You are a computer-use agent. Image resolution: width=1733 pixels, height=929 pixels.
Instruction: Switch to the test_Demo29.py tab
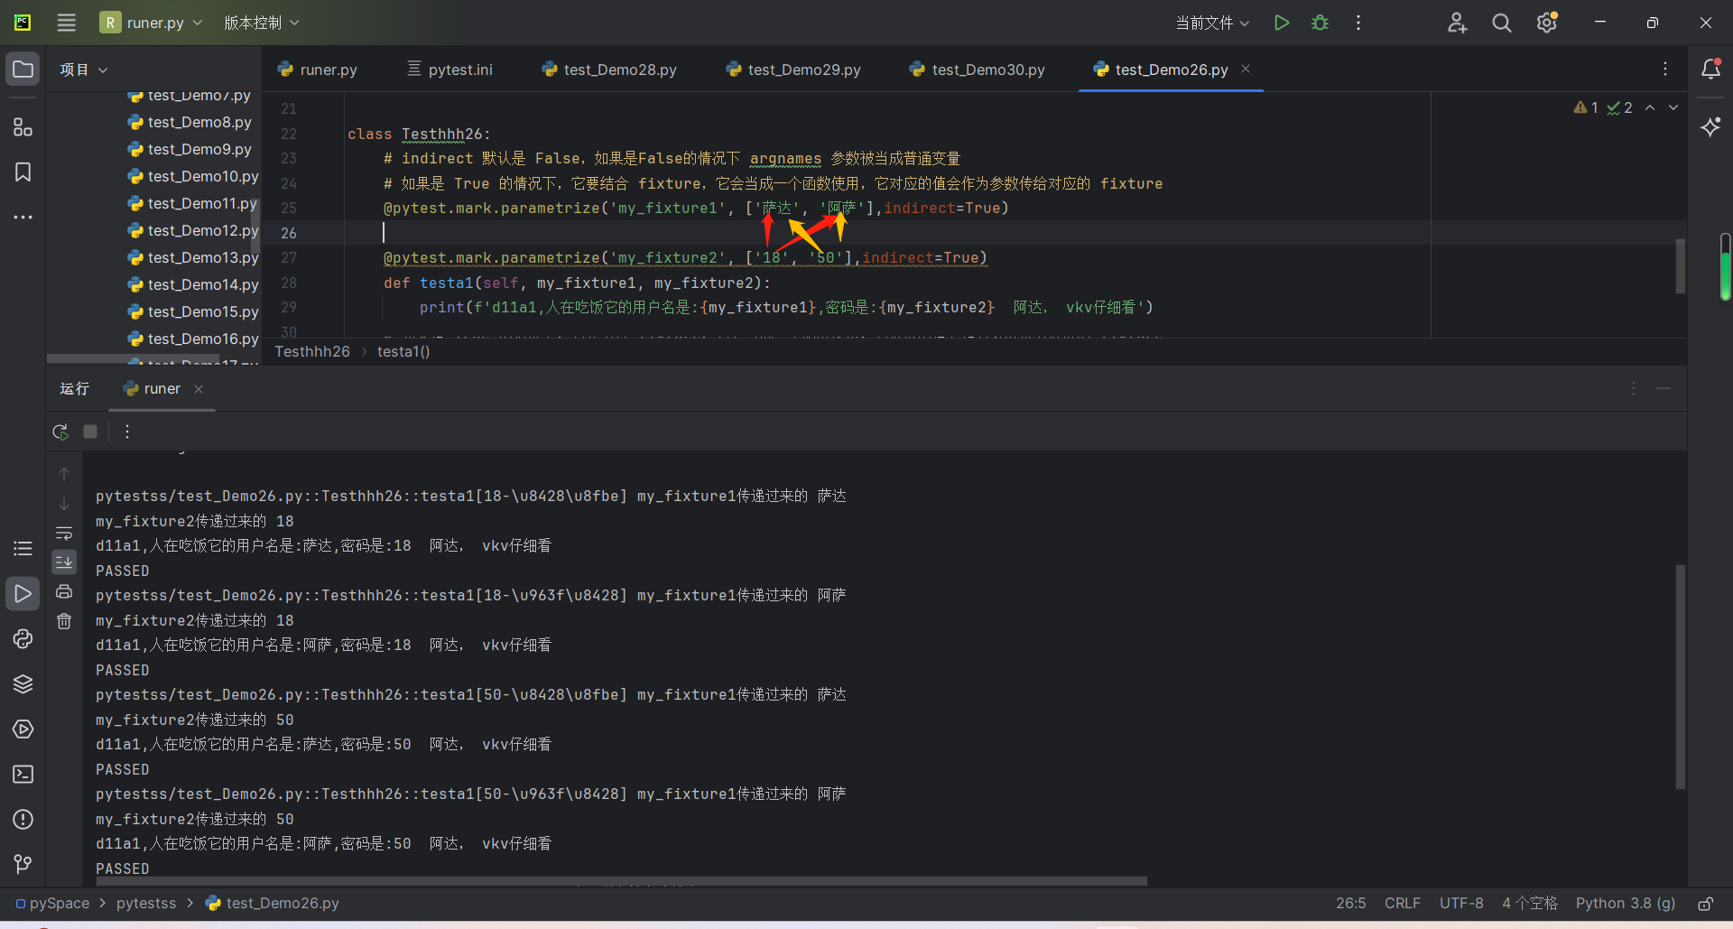[x=793, y=70]
